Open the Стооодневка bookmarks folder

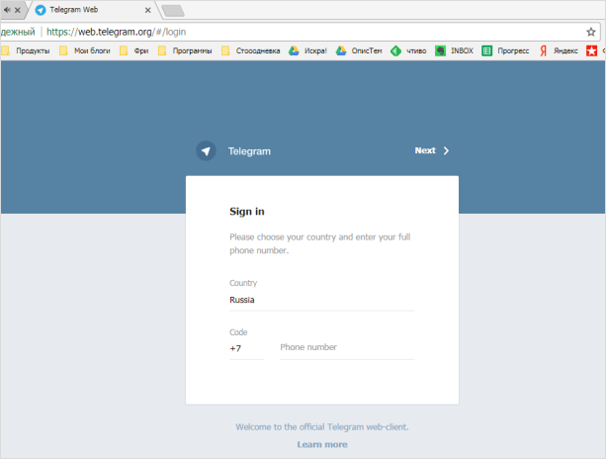251,50
